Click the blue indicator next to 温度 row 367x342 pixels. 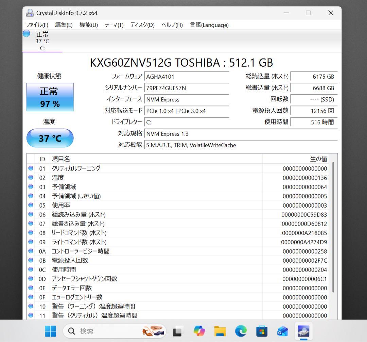click(31, 177)
